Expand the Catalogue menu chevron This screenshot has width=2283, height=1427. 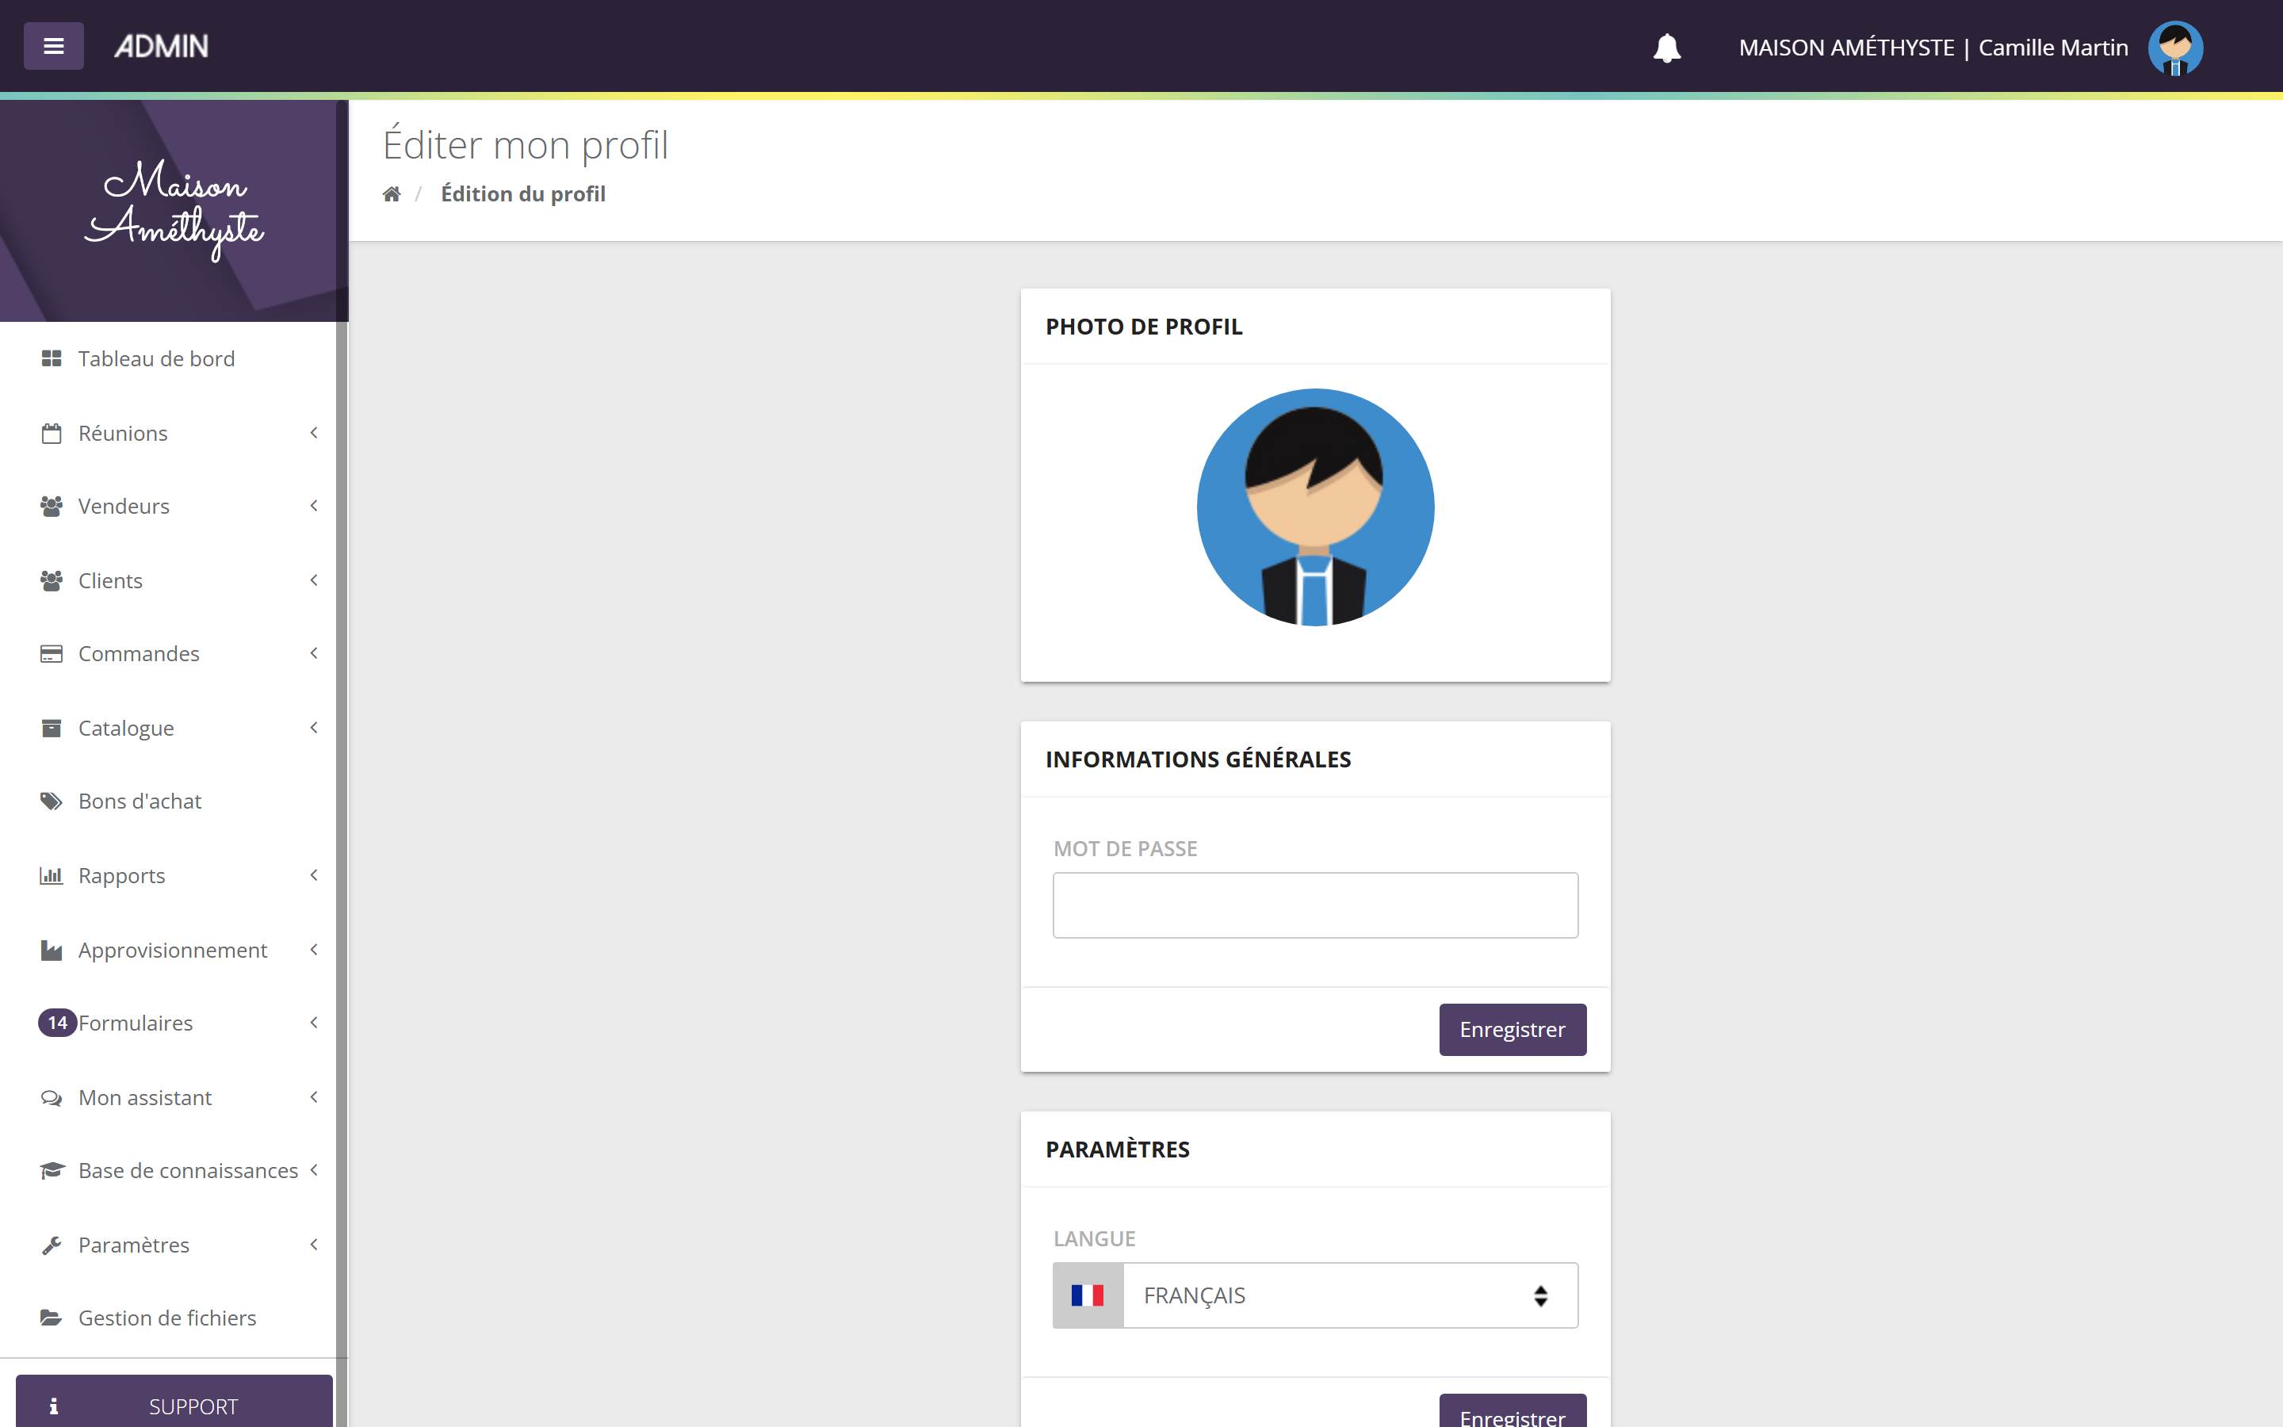(x=314, y=728)
